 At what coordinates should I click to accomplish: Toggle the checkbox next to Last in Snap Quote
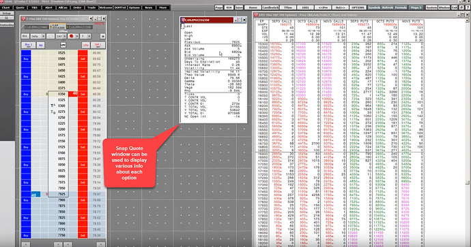[x=182, y=26]
